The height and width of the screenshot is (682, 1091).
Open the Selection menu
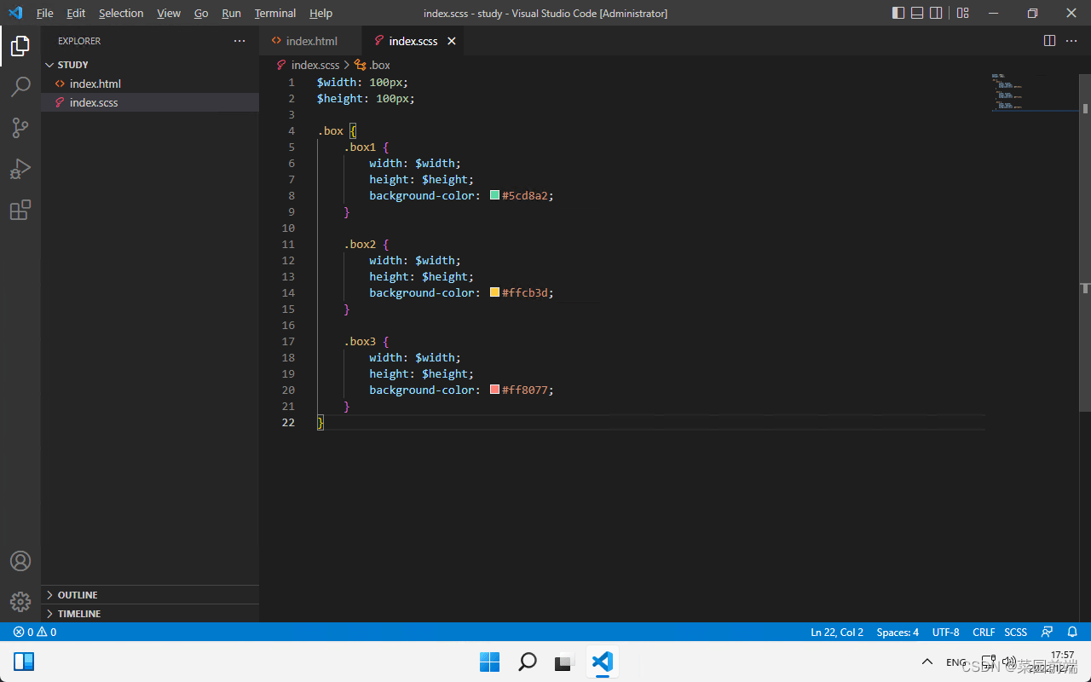[x=121, y=13]
